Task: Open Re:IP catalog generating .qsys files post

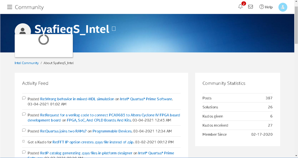Action: (x=86, y=153)
